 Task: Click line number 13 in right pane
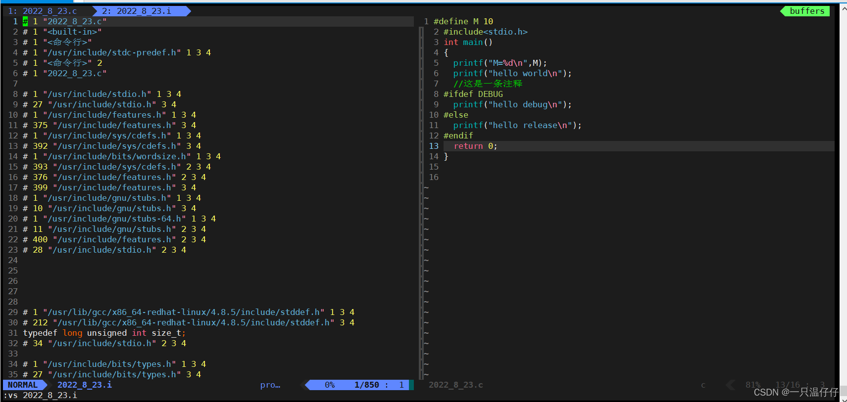click(x=434, y=146)
